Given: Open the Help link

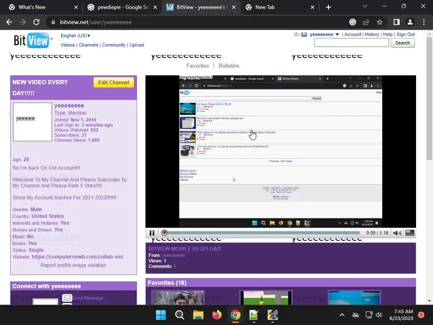Looking at the screenshot, I should (x=388, y=35).
